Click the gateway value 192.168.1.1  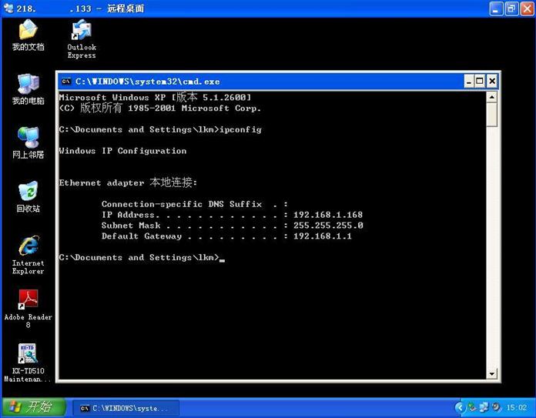(323, 236)
